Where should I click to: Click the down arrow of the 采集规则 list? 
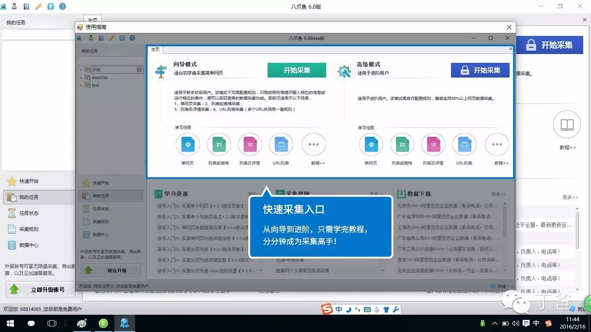coord(383,271)
